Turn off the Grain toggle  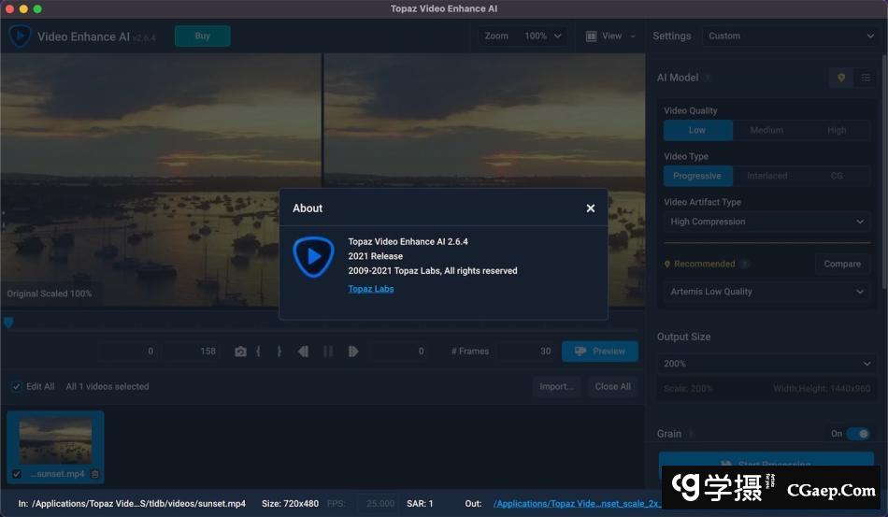coord(857,434)
